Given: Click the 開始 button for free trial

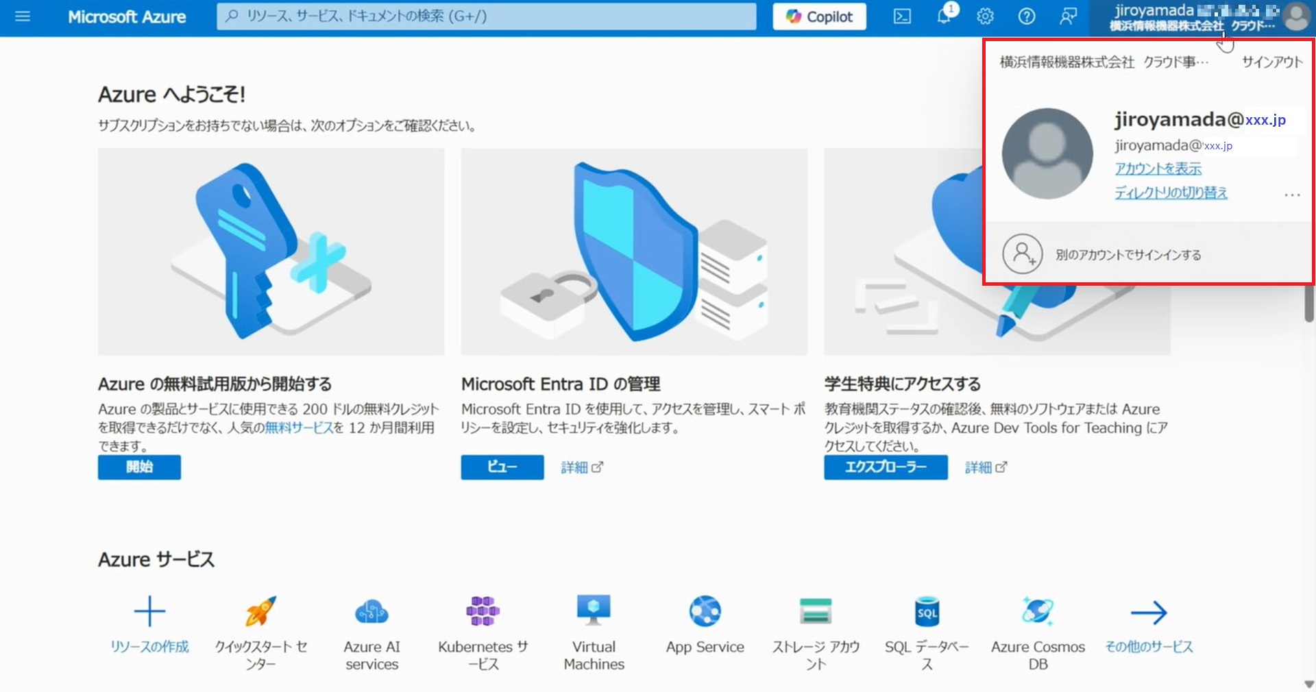Looking at the screenshot, I should [139, 467].
